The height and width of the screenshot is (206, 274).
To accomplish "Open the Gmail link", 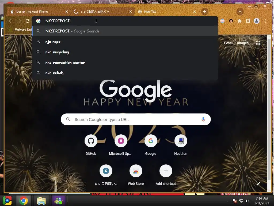I will point(229,43).
